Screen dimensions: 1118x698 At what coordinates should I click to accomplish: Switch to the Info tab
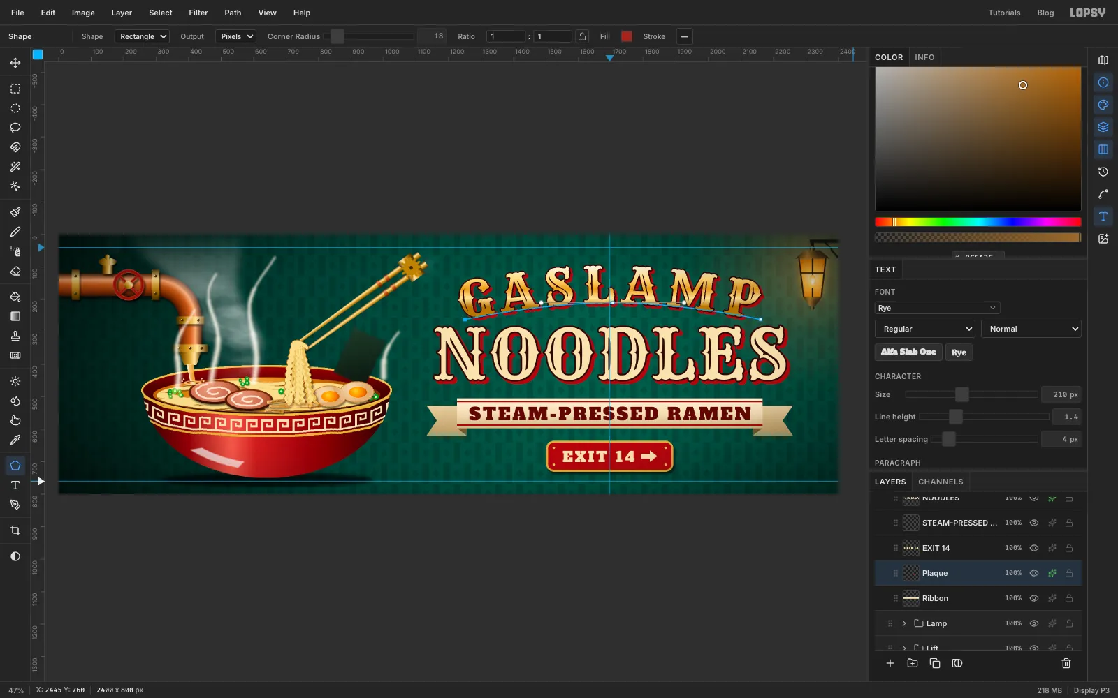click(924, 57)
